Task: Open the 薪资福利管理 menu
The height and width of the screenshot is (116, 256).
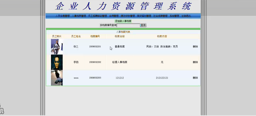Action: [x=144, y=16]
